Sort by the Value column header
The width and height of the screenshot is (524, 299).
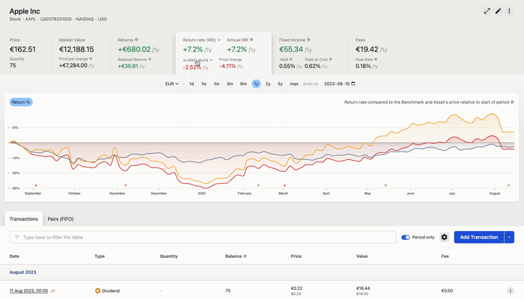[x=362, y=256]
